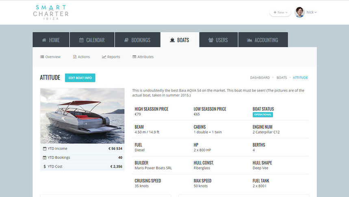The width and height of the screenshot is (349, 197).
Task: Select the Reports sub-tab
Action: point(111,57)
